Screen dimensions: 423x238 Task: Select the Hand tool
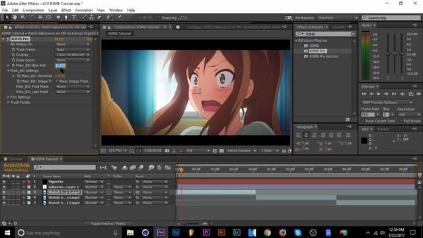pyautogui.click(x=15, y=18)
